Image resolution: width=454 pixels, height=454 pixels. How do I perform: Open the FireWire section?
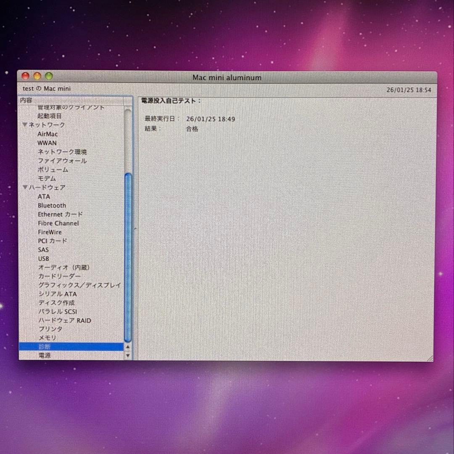click(x=50, y=232)
